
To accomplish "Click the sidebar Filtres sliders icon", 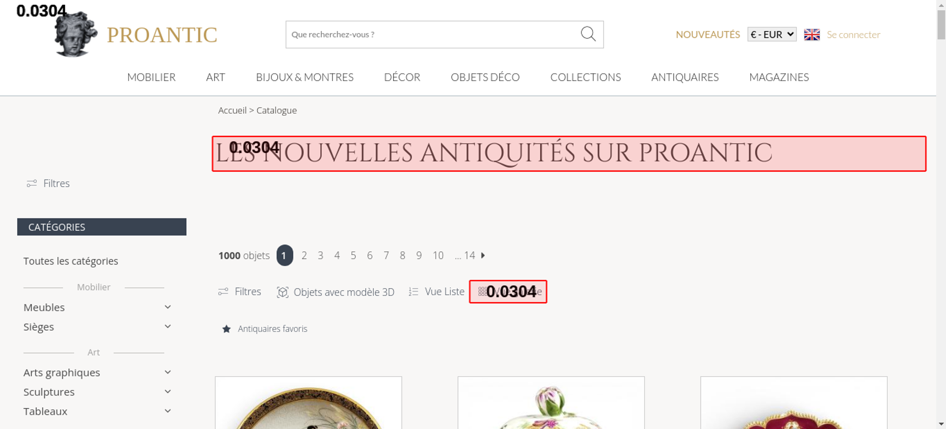I will [x=32, y=183].
